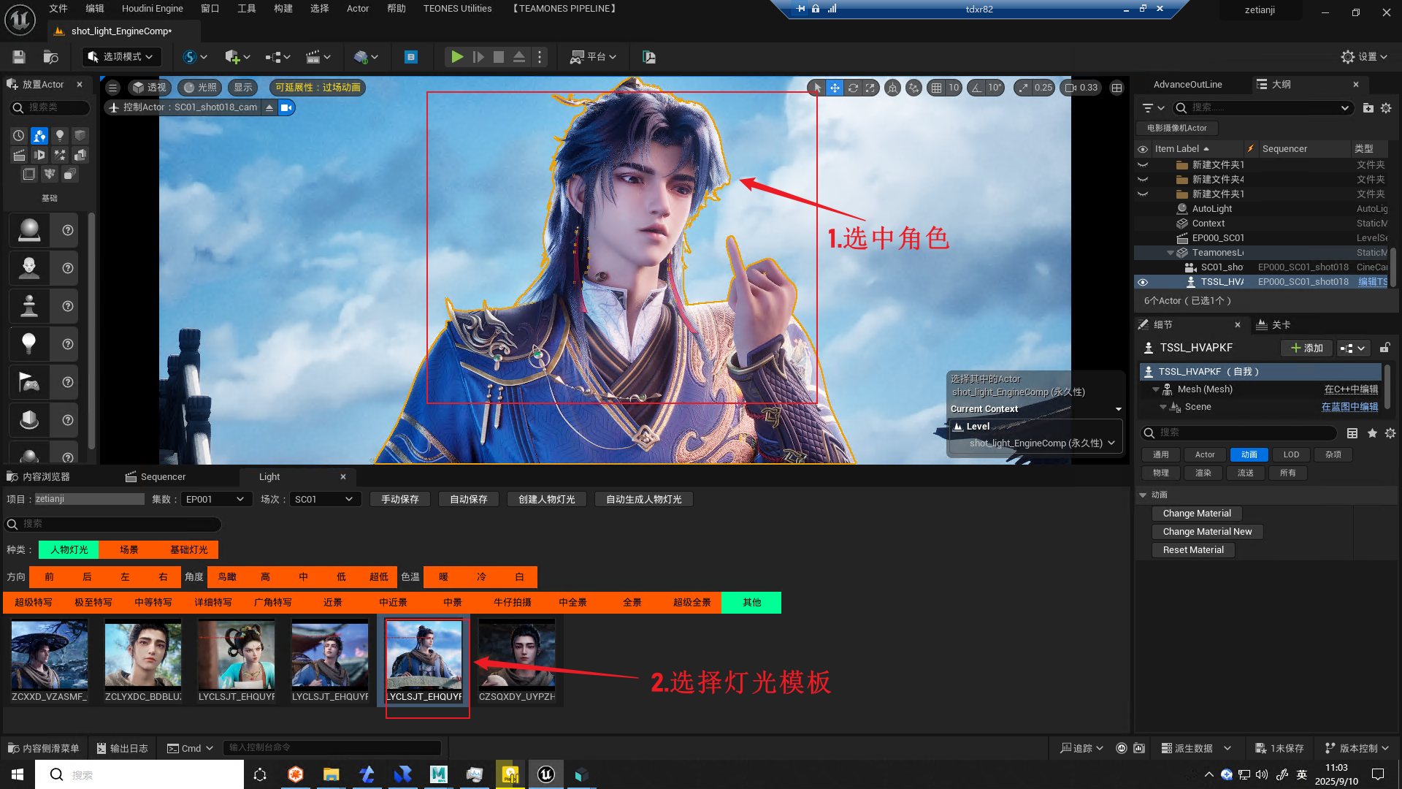Image resolution: width=1402 pixels, height=789 pixels.
Task: Click the Change Material New button
Action: 1207,532
